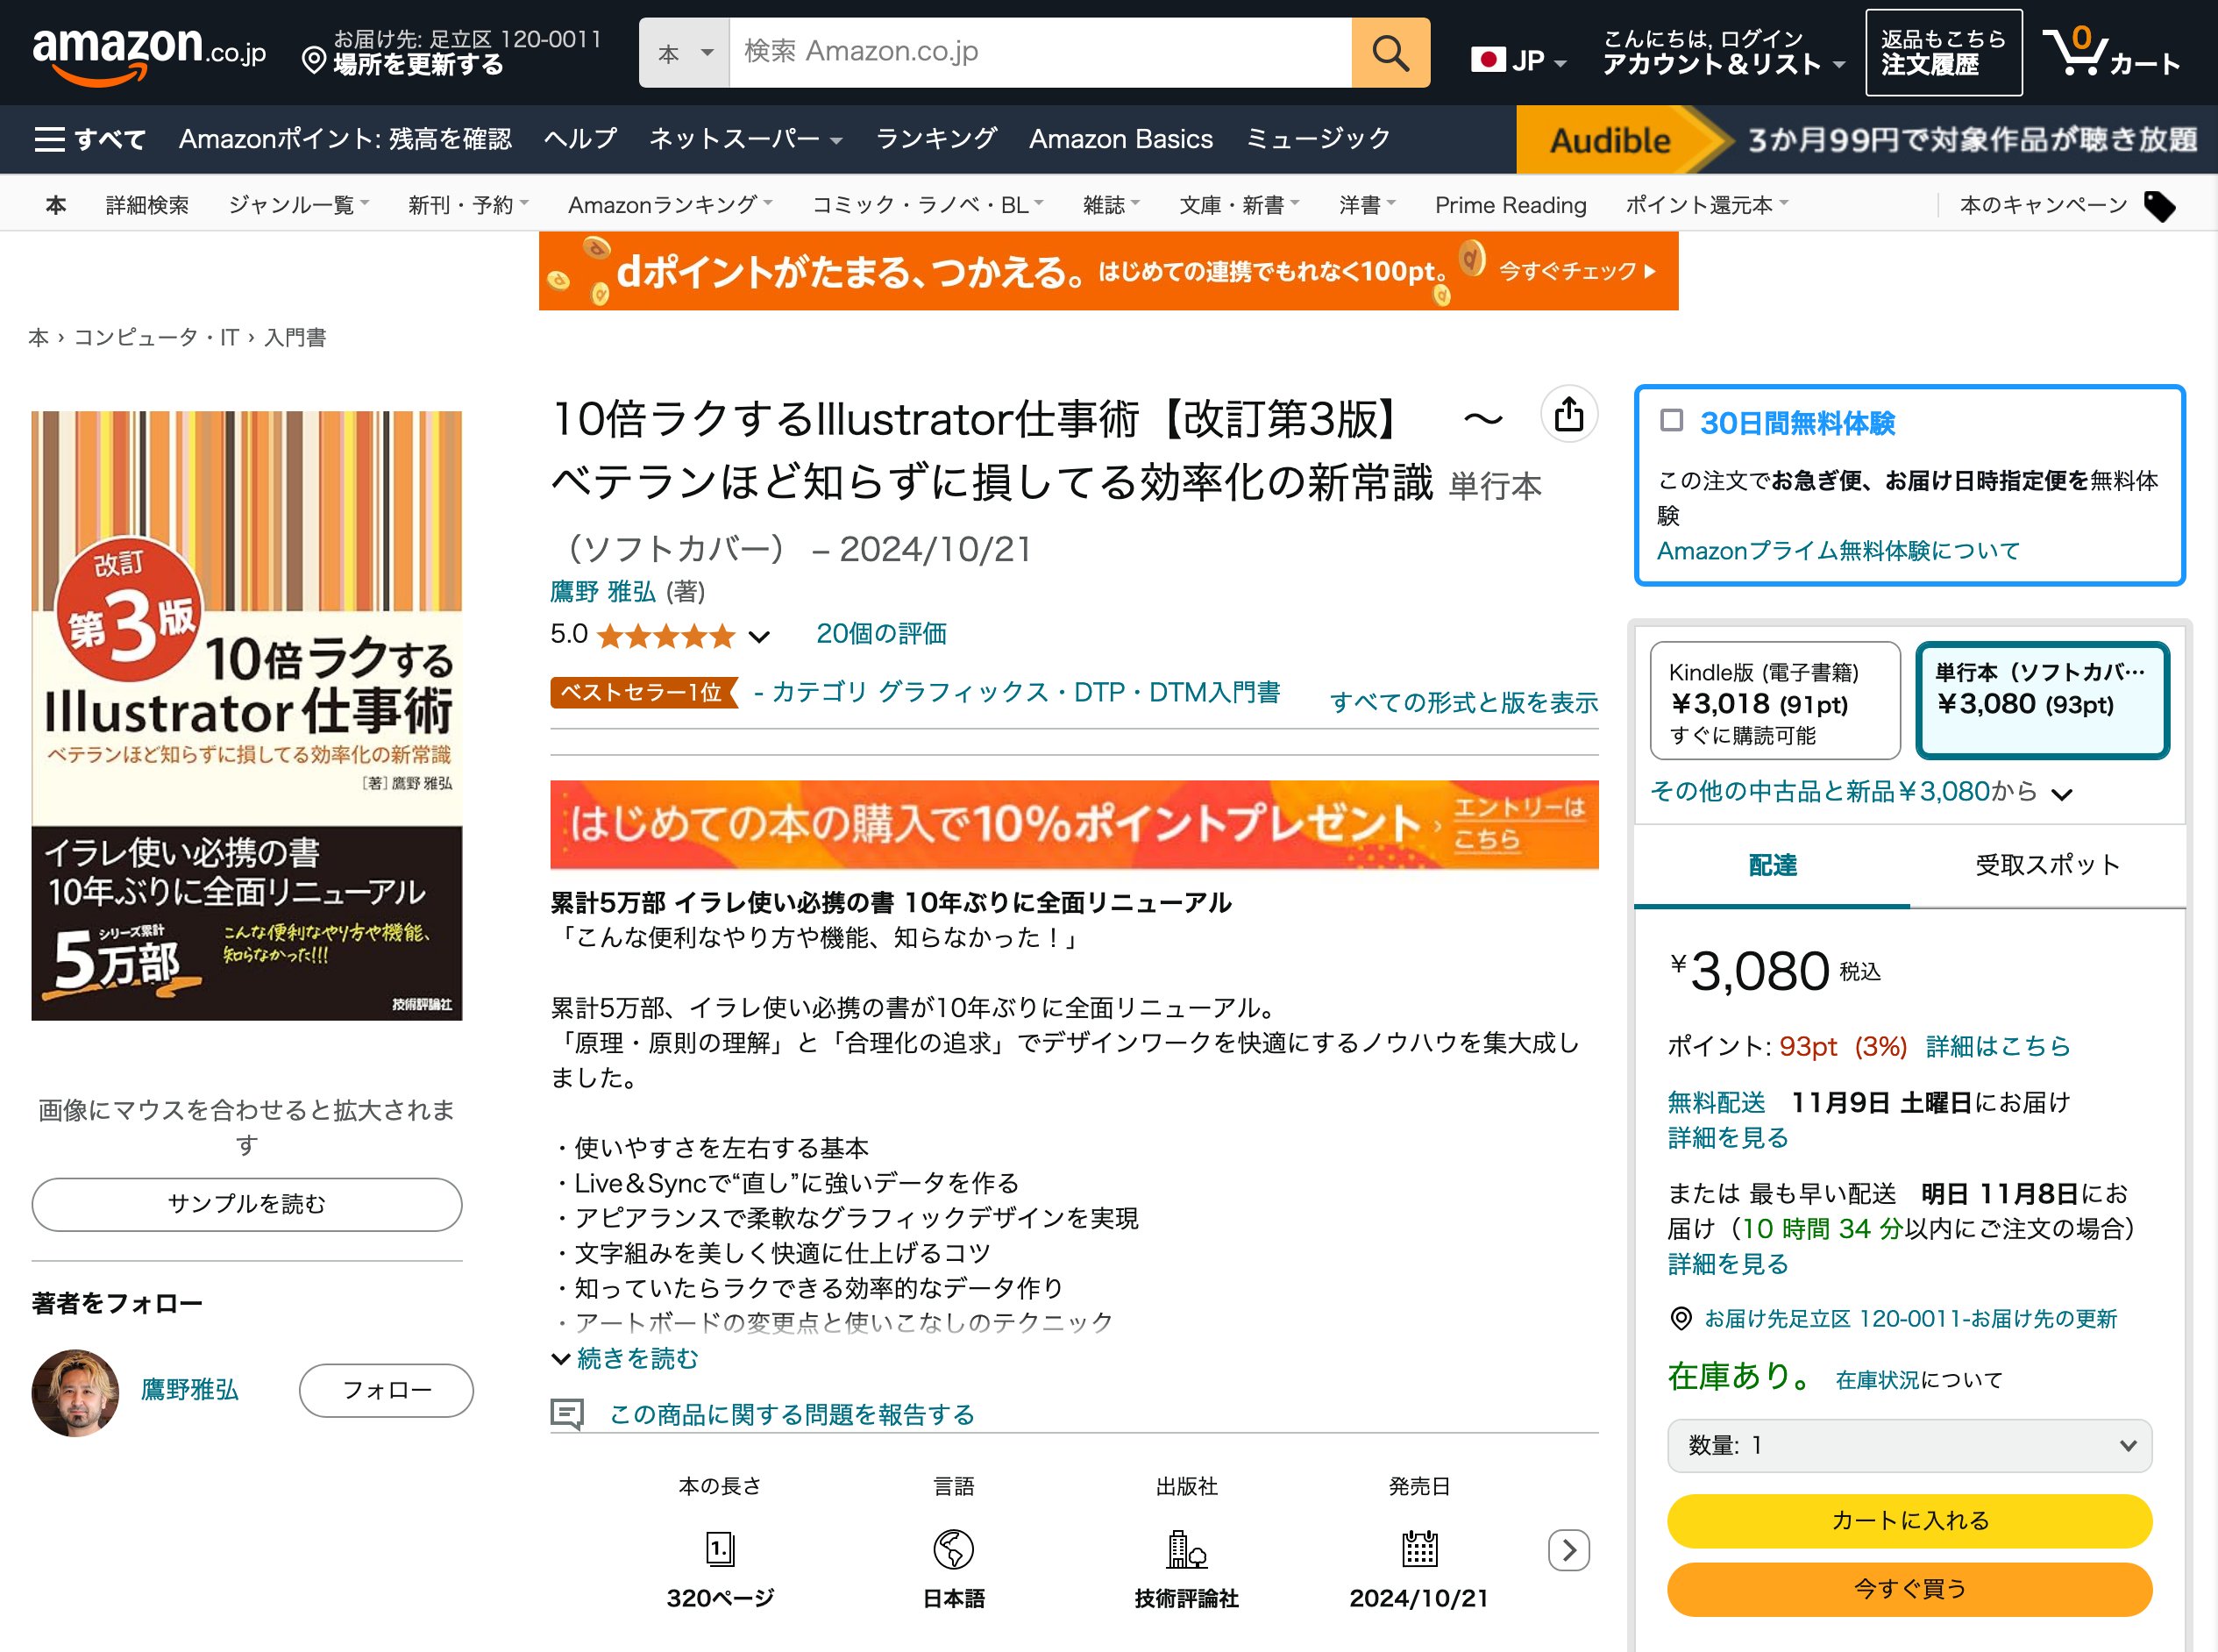Click the book cover image
The height and width of the screenshot is (1652, 2218).
coord(247,716)
